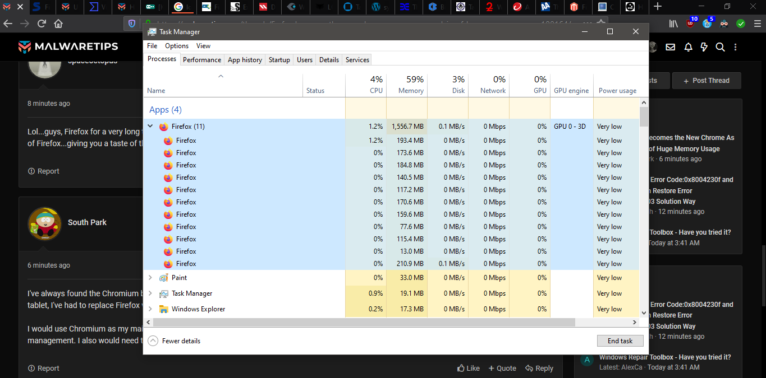Close the active MalwareTips browser tab
Screen dimensions: 766x378
tap(20, 7)
